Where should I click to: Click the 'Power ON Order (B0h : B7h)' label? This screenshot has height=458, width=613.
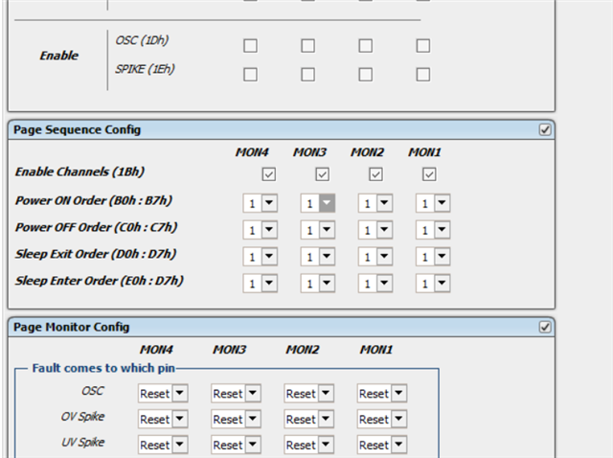pyautogui.click(x=94, y=200)
